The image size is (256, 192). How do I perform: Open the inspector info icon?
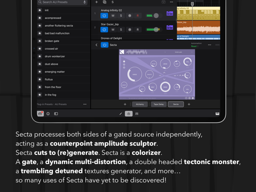coord(48,114)
